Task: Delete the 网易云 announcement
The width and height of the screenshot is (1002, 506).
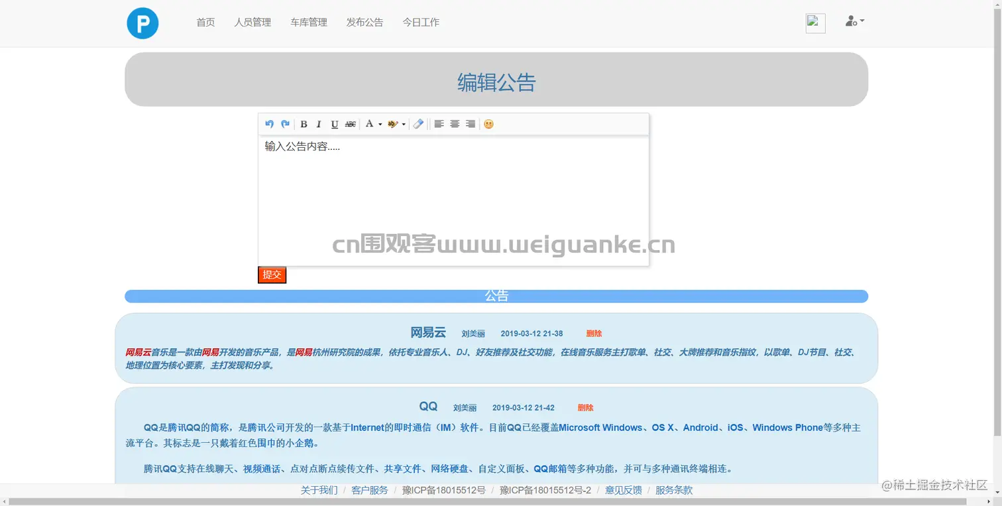Action: (594, 334)
